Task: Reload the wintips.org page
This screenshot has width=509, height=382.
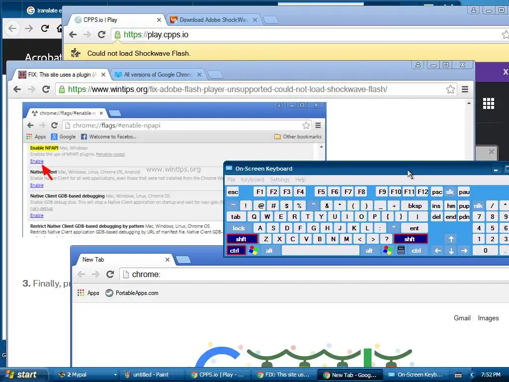Action: click(46, 89)
